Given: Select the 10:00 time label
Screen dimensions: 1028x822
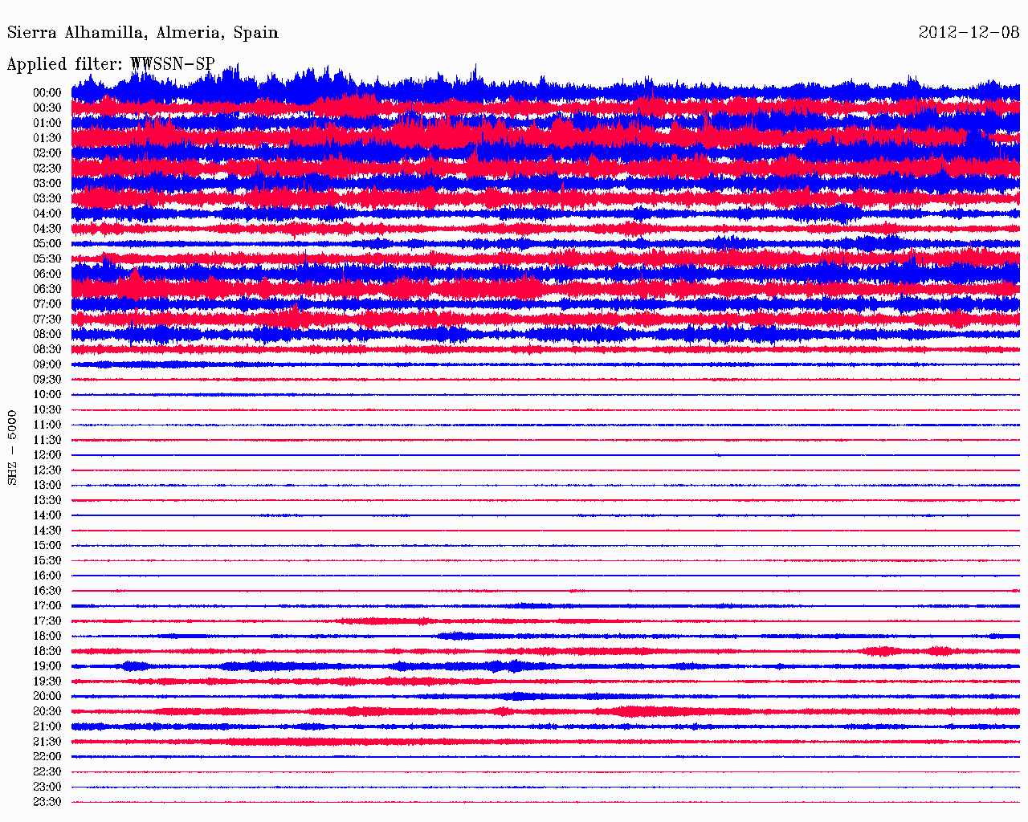Looking at the screenshot, I should pyautogui.click(x=47, y=395).
